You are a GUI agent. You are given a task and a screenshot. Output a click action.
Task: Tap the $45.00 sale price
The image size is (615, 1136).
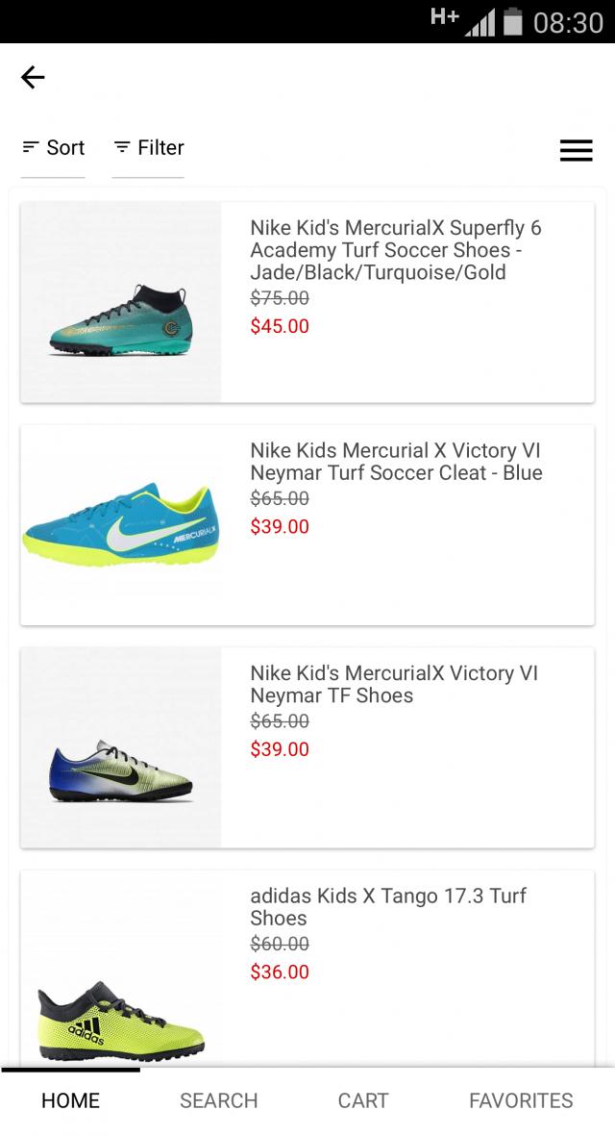tap(280, 326)
